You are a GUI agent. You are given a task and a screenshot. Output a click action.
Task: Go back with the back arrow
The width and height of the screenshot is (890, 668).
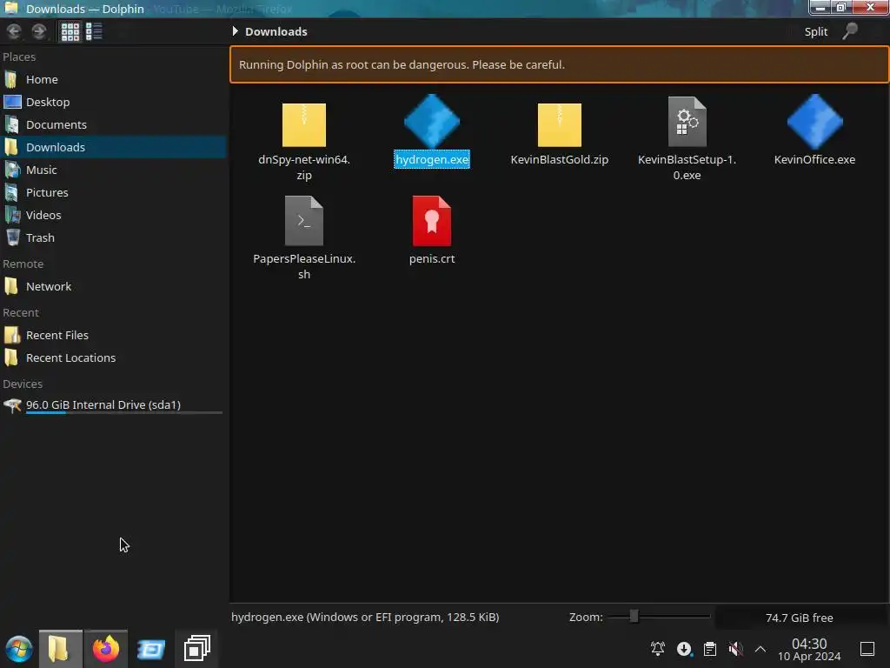click(x=14, y=31)
